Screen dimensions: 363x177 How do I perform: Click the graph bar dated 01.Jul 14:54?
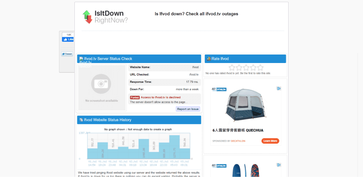93,153
